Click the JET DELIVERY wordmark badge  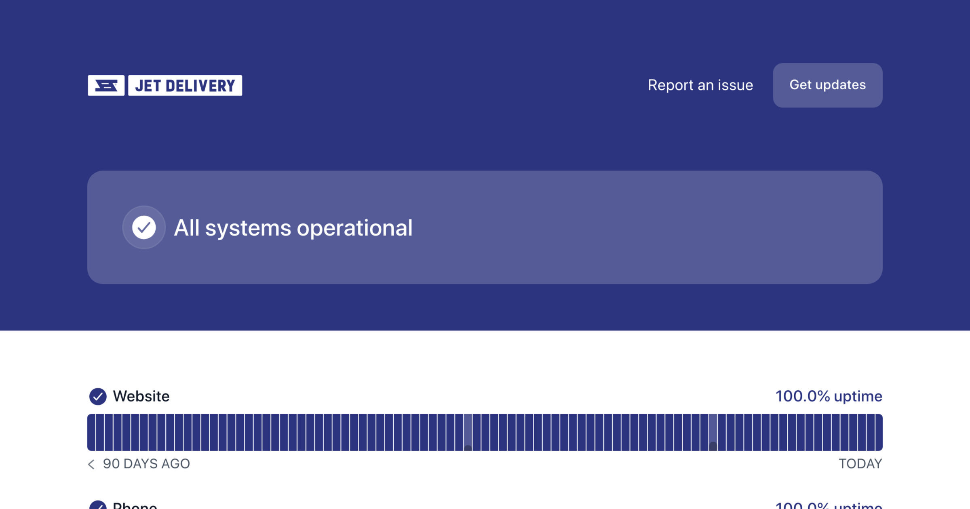pyautogui.click(x=185, y=85)
